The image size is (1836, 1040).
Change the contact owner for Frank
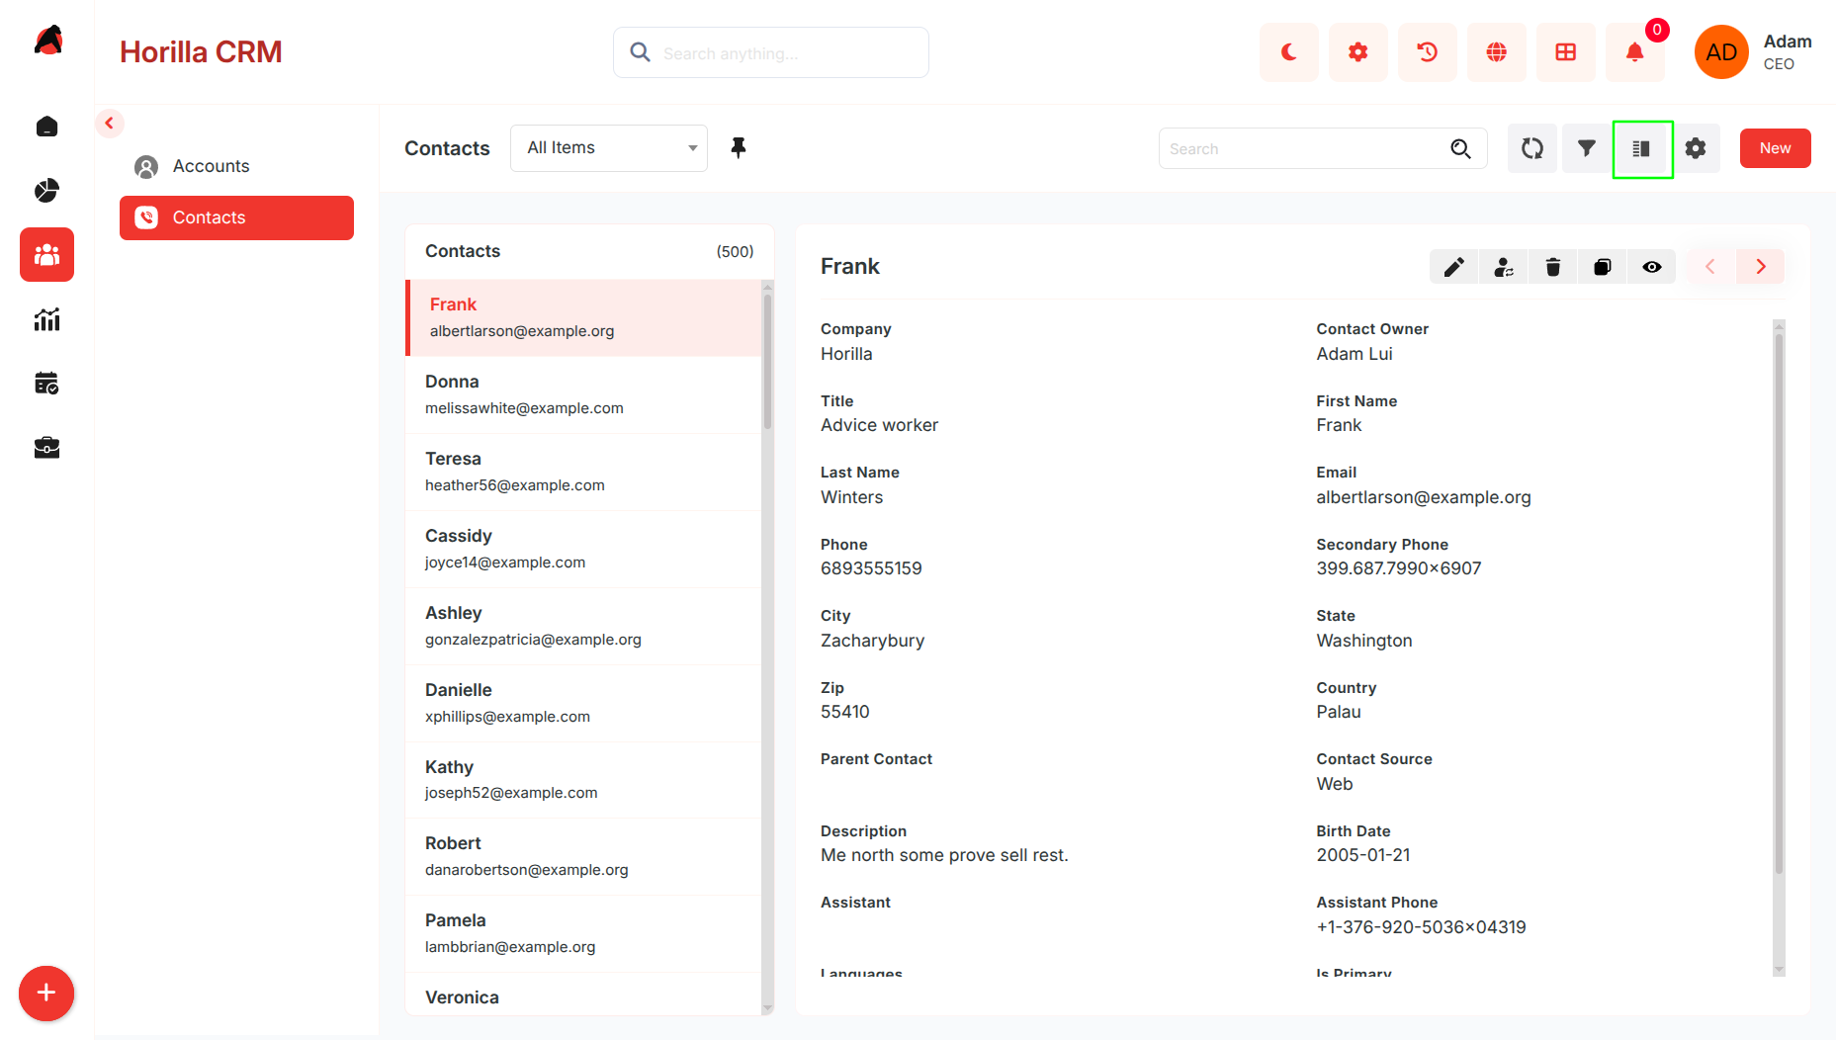pos(1503,267)
